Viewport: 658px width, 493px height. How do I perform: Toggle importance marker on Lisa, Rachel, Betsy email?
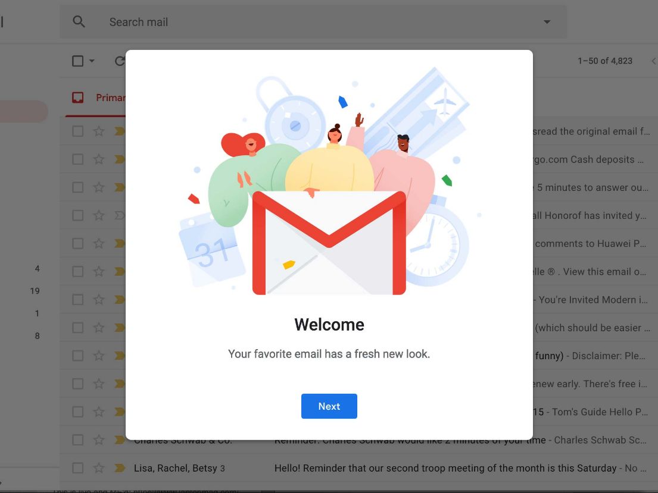click(x=120, y=468)
